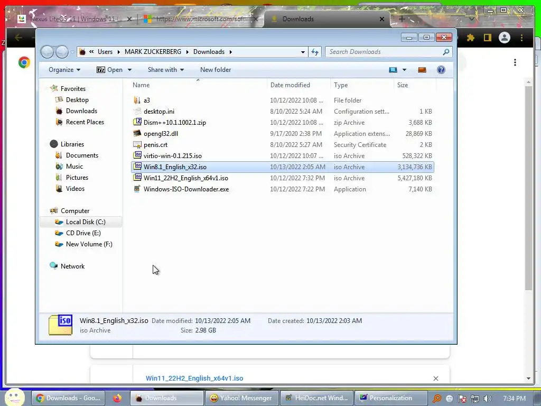The height and width of the screenshot is (406, 541).
Task: Expand the Users breadcrumb arrow
Action: tap(118, 52)
